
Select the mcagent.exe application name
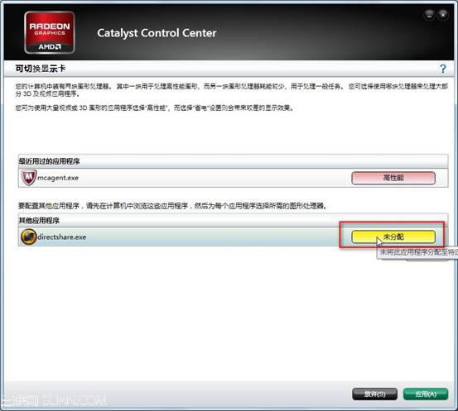click(58, 178)
